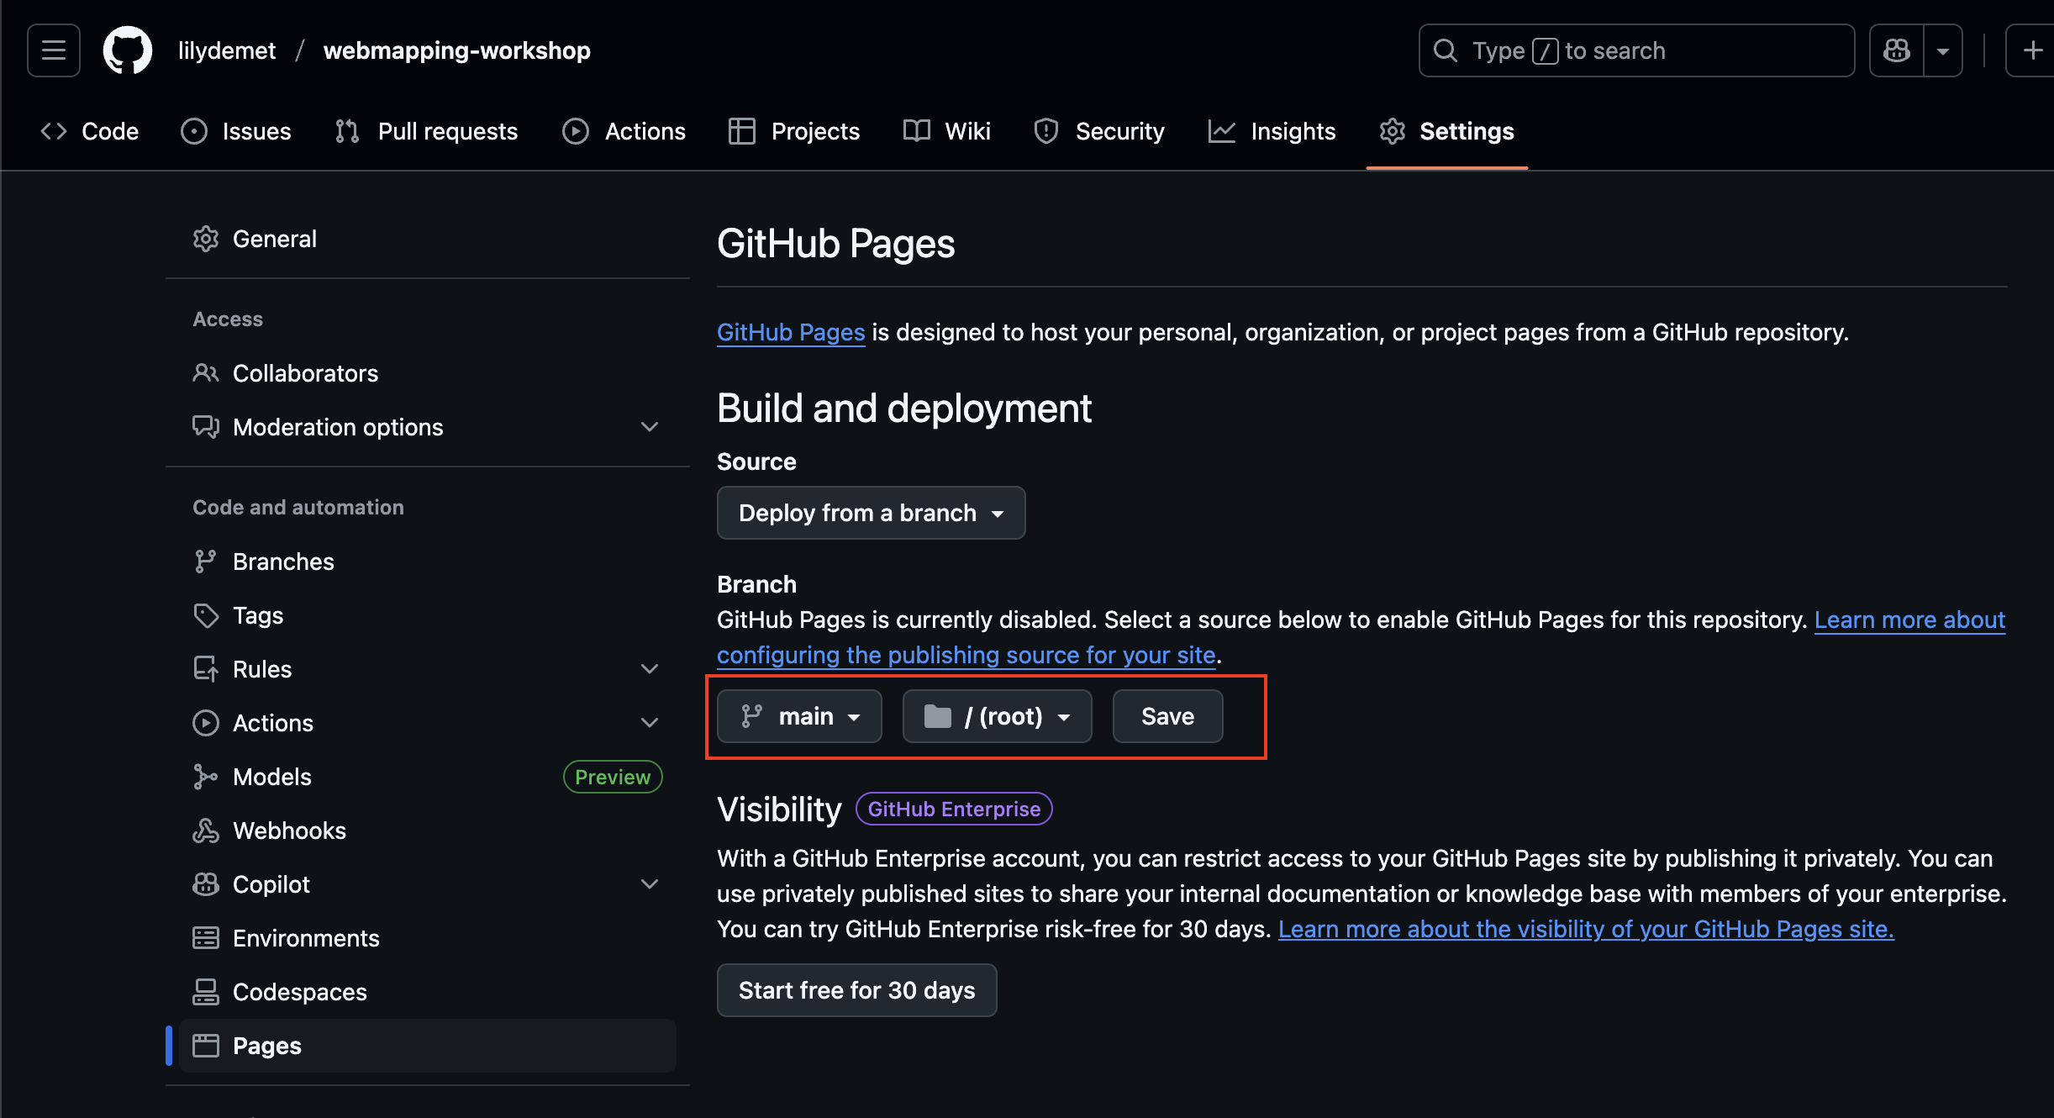Screen dimensions: 2054x1118
Task: Switch to the Security tab
Action: click(1099, 131)
